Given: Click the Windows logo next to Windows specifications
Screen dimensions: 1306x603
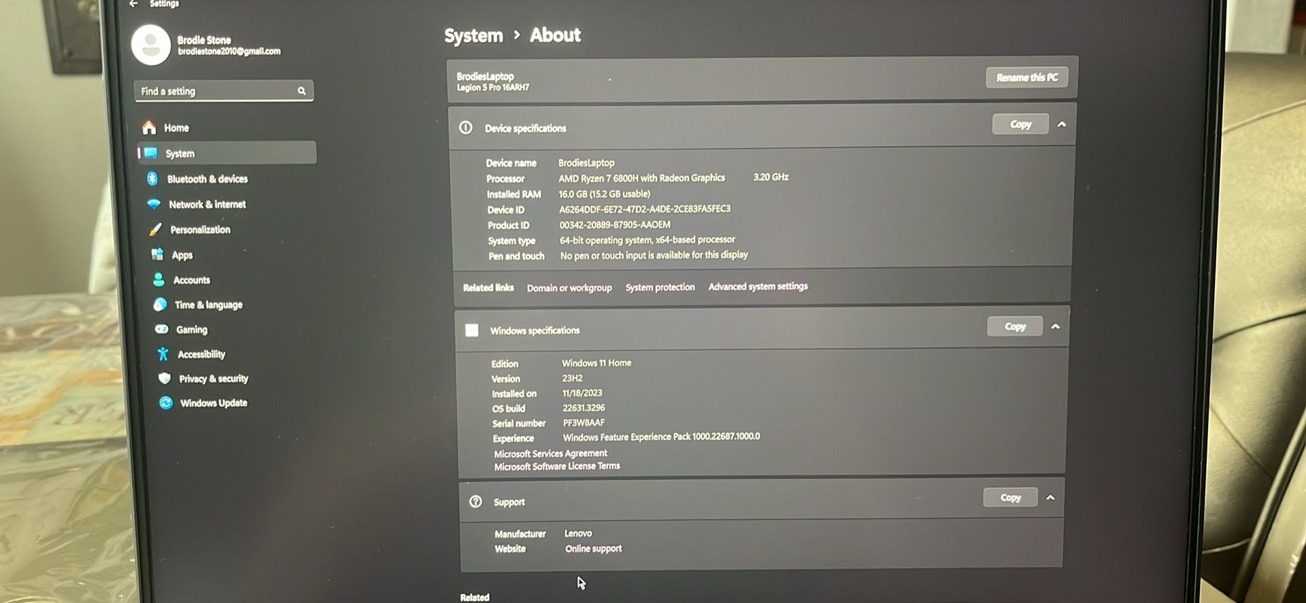Looking at the screenshot, I should click(471, 330).
